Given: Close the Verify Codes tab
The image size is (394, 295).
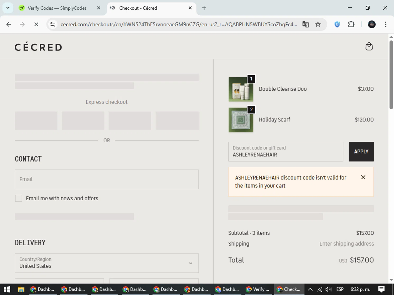Looking at the screenshot, I should (x=98, y=8).
